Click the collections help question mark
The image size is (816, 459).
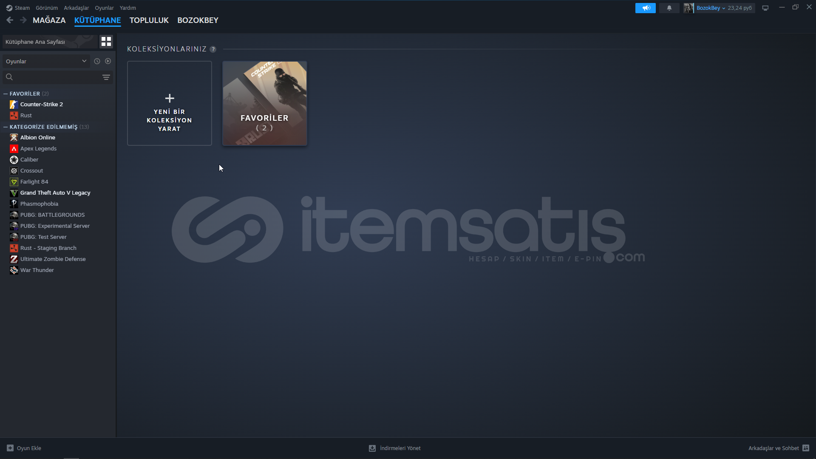click(x=213, y=49)
